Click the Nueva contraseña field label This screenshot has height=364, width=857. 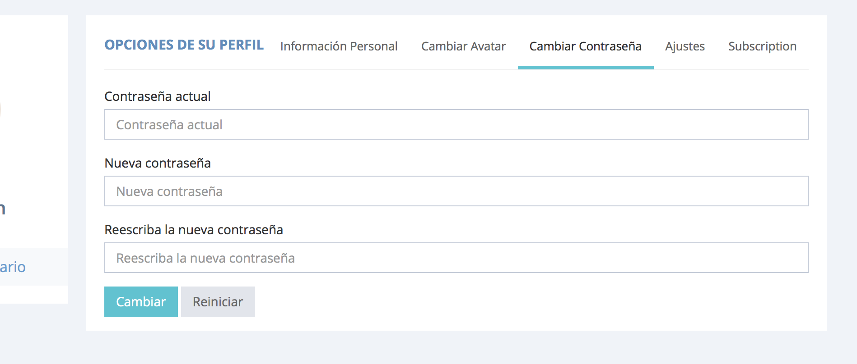click(x=157, y=163)
